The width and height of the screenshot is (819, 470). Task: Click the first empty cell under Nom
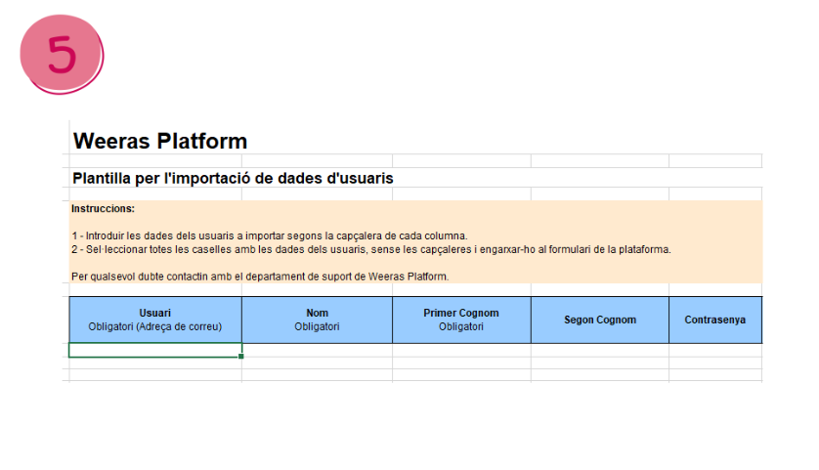click(x=317, y=350)
